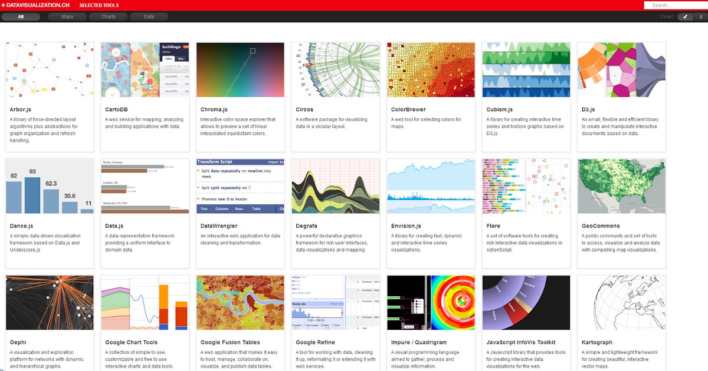Image resolution: width=708 pixels, height=371 pixels.
Task: Click the CartoDB map thumbnail
Action: (x=145, y=69)
